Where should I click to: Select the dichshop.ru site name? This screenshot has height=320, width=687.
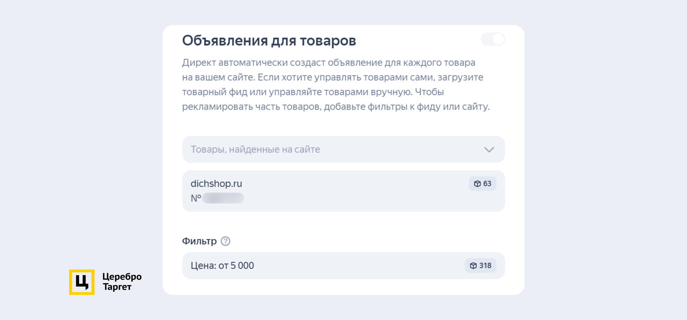coord(216,184)
